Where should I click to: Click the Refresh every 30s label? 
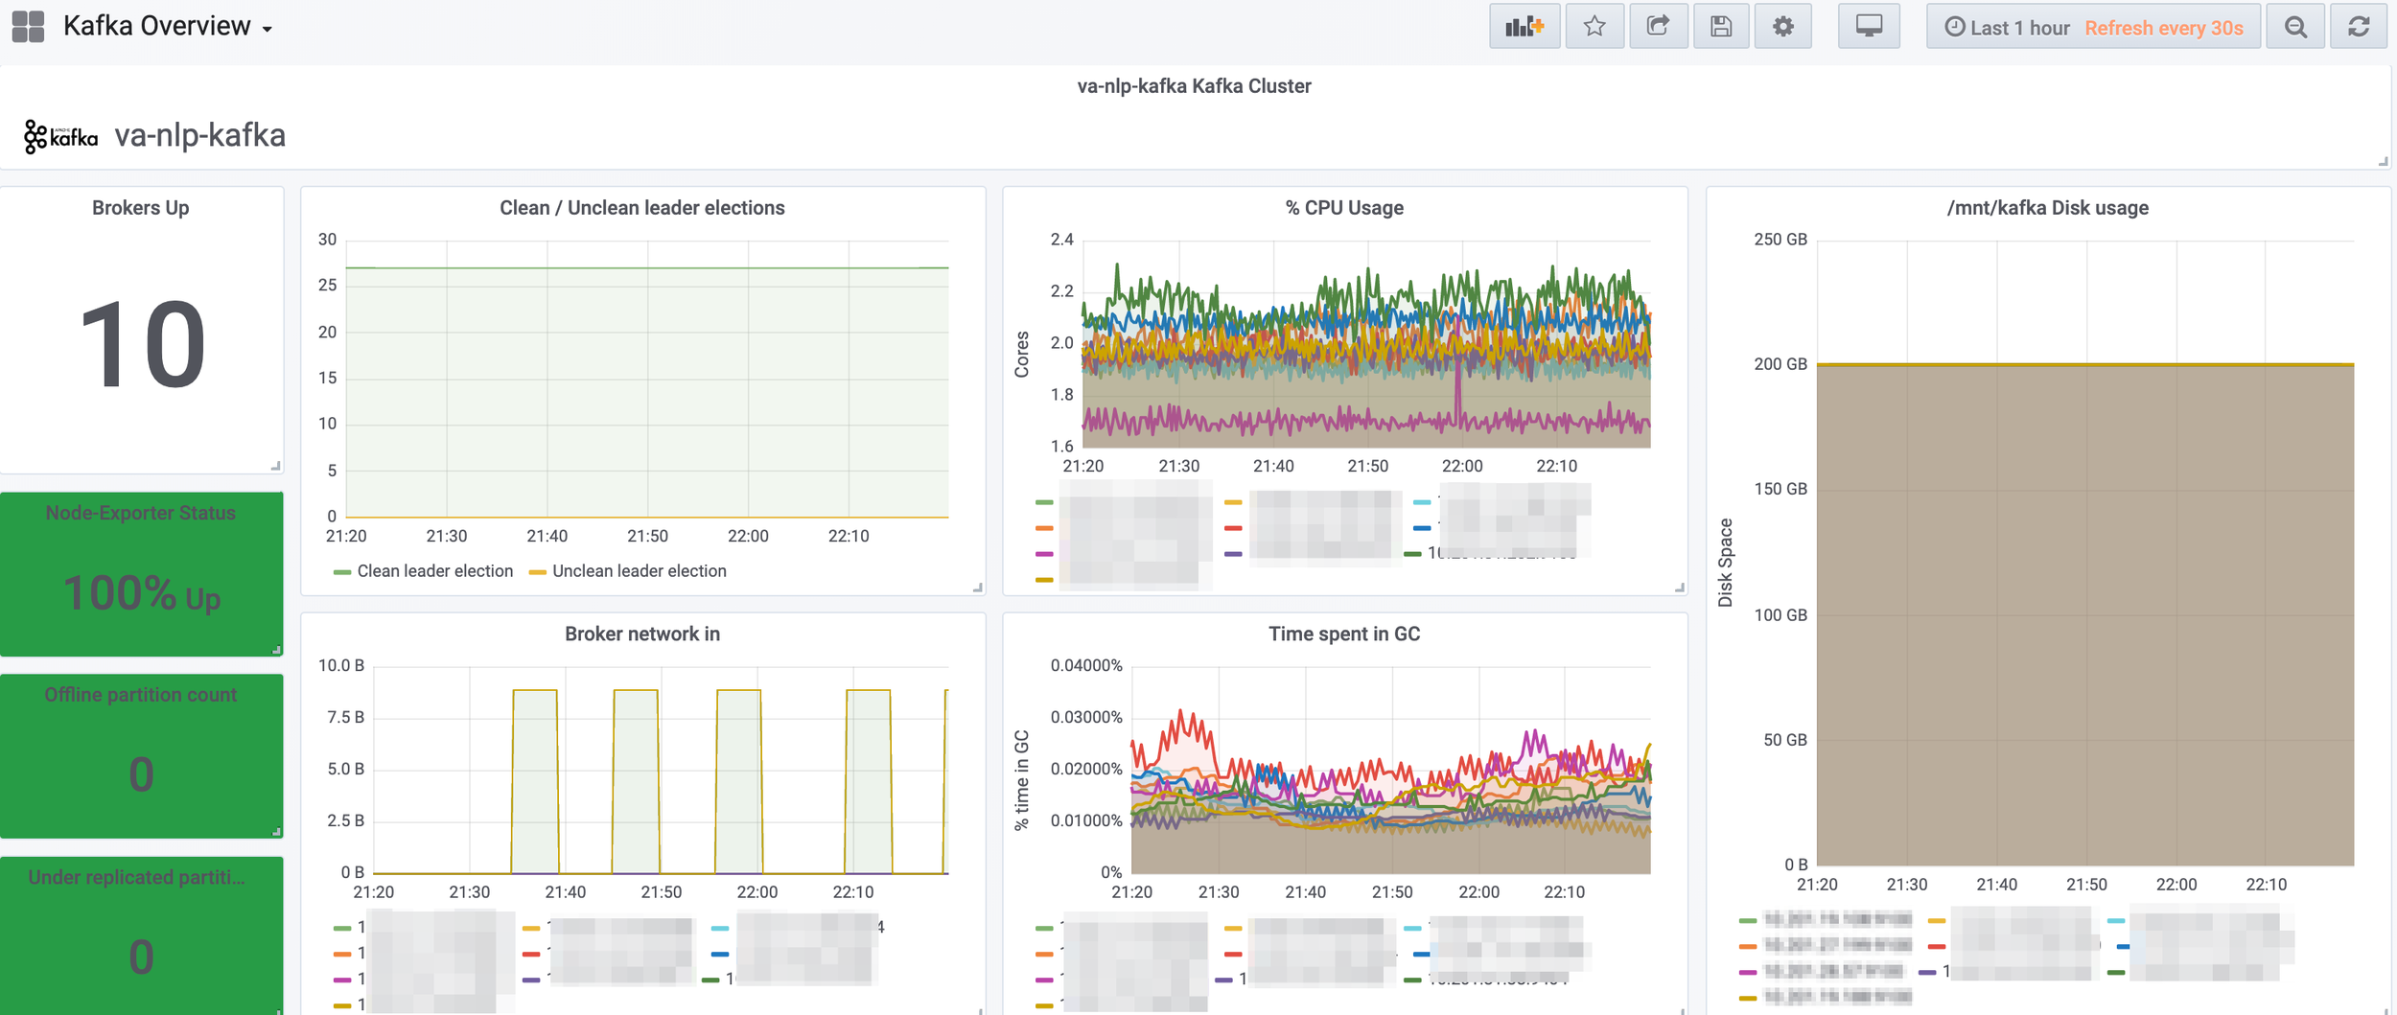(2163, 28)
